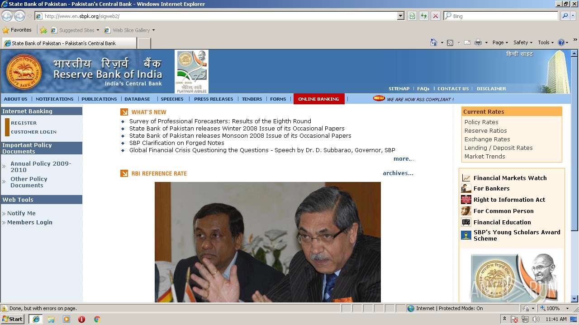Click the For Common Person icon

(466, 211)
